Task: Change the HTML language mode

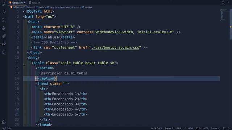Action: coord(191,128)
